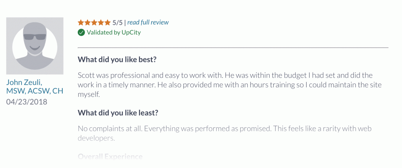Click the fourth orange rating star
Viewport: 402px width, 168px height.
101,22
